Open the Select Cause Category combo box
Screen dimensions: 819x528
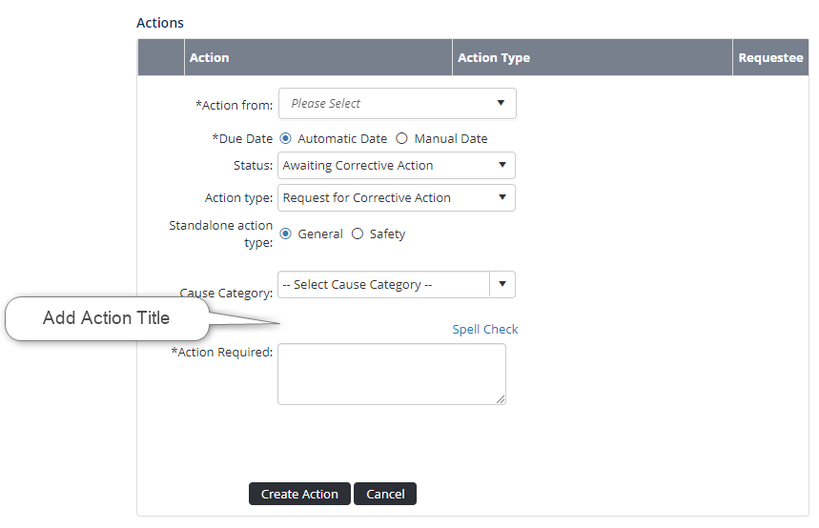[397, 284]
